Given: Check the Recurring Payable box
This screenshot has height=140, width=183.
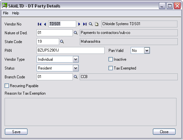Looking at the screenshot, I should (7, 86).
